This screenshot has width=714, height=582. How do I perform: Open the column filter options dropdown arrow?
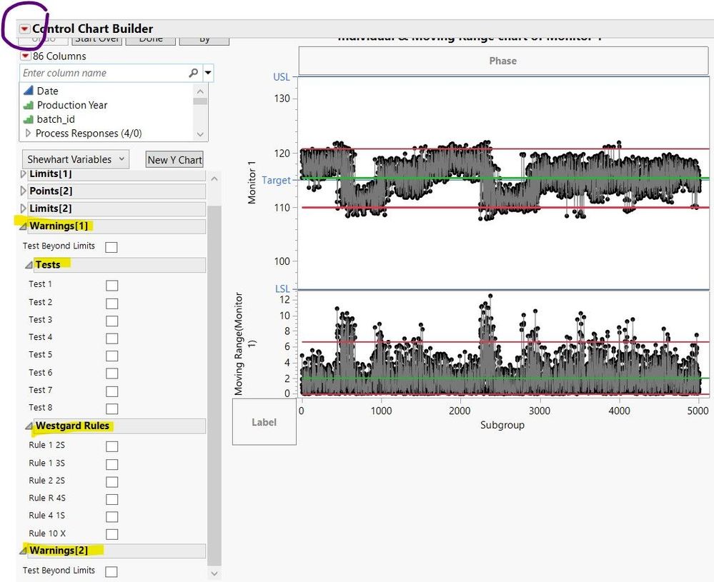coord(208,73)
